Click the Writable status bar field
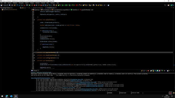This screenshot has height=98, width=175. coord(110,93)
